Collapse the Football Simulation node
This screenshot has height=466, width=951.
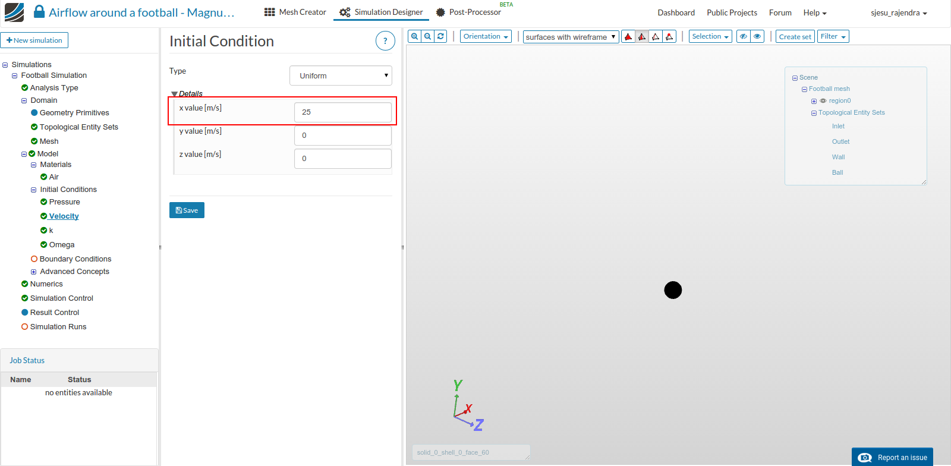coord(14,76)
